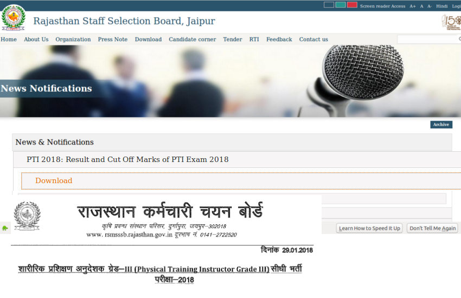Open the Press Note menu item

pyautogui.click(x=113, y=40)
